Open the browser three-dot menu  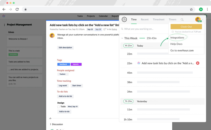point(207,9)
